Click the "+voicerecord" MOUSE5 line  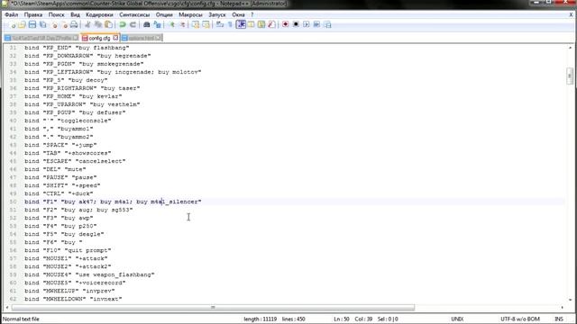point(75,283)
